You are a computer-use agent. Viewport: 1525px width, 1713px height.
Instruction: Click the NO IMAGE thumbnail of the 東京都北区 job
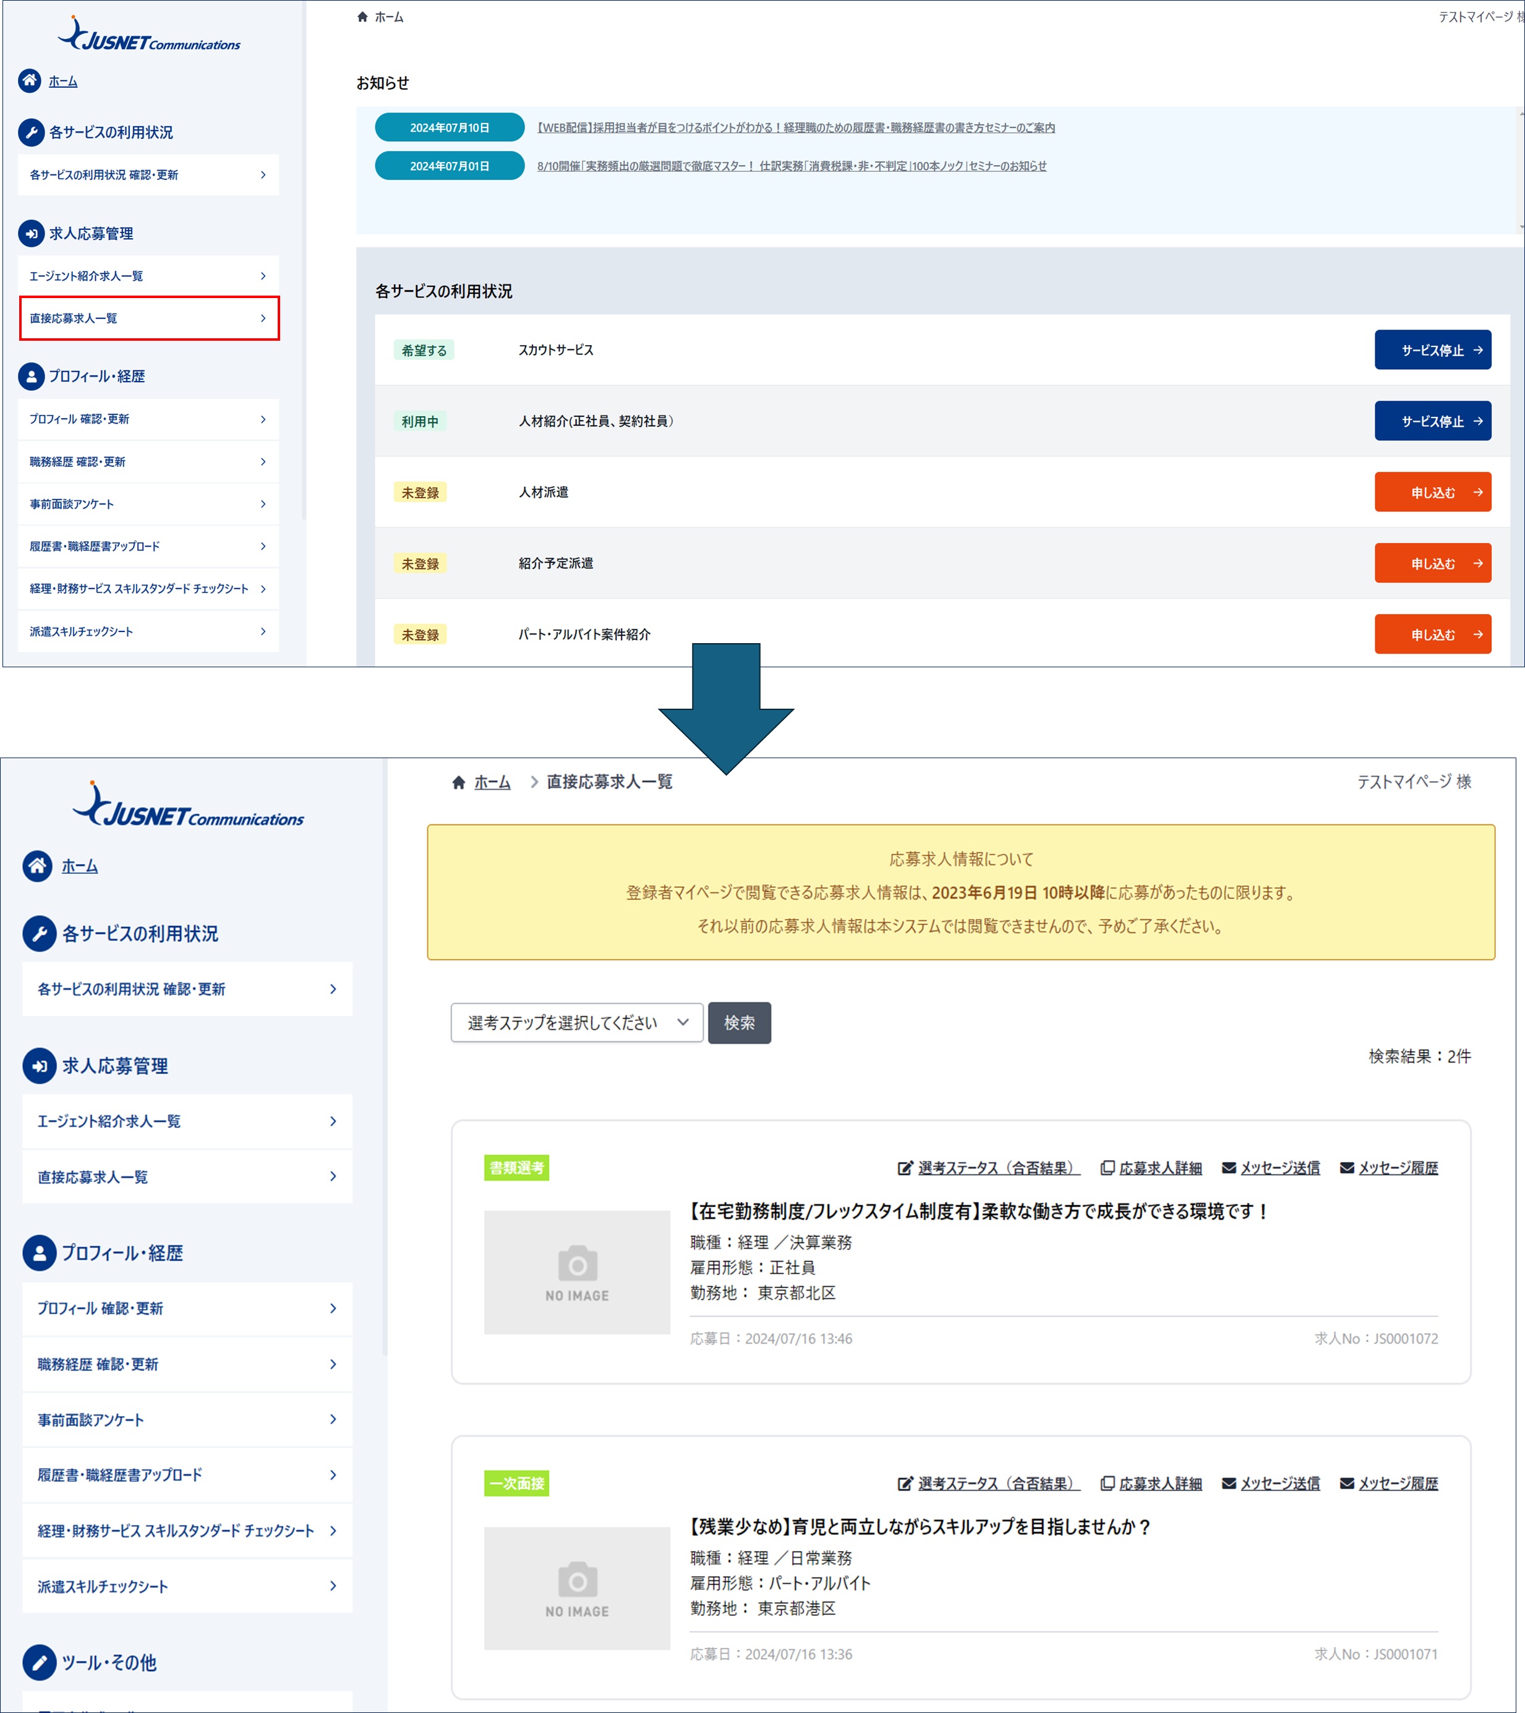click(x=578, y=1272)
